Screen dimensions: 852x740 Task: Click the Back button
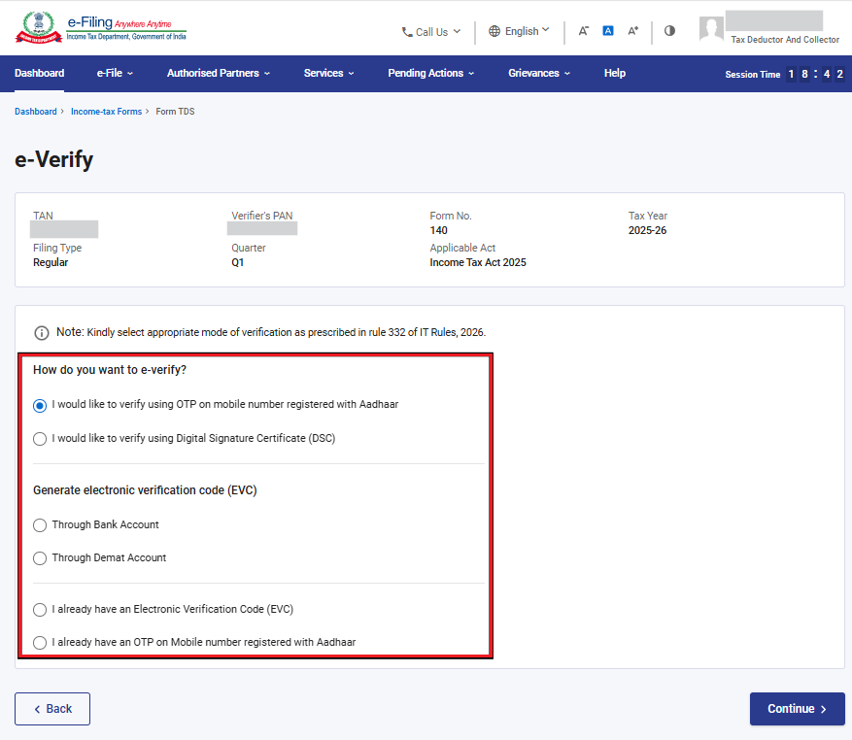coord(52,709)
